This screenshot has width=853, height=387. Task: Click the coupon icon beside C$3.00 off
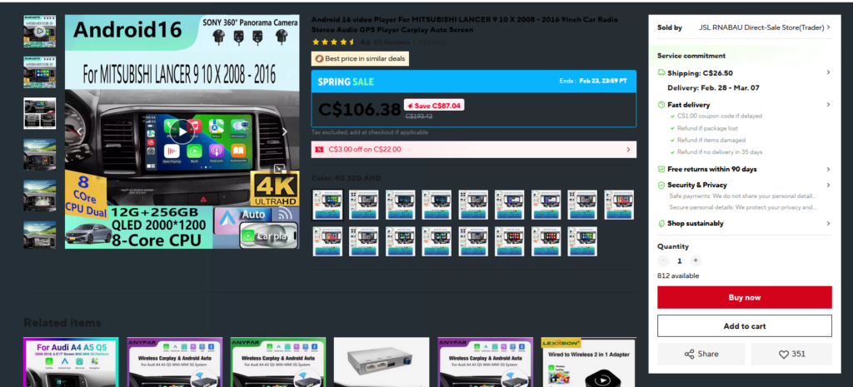click(319, 150)
